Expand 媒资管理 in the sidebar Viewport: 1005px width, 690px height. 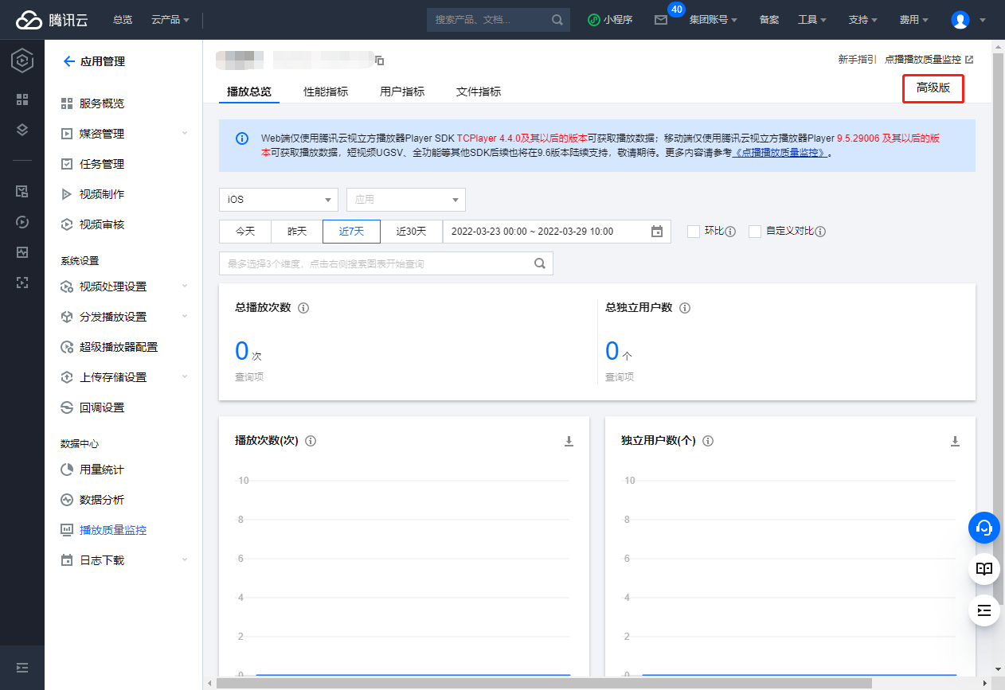[102, 134]
